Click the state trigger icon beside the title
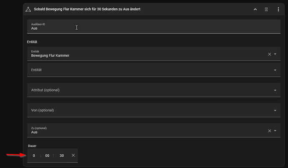 click(x=28, y=9)
